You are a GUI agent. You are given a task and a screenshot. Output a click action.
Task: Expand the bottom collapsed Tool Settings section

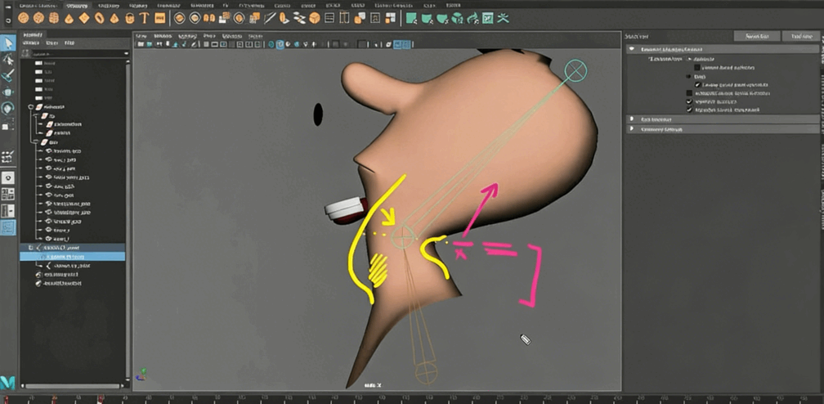pos(632,129)
